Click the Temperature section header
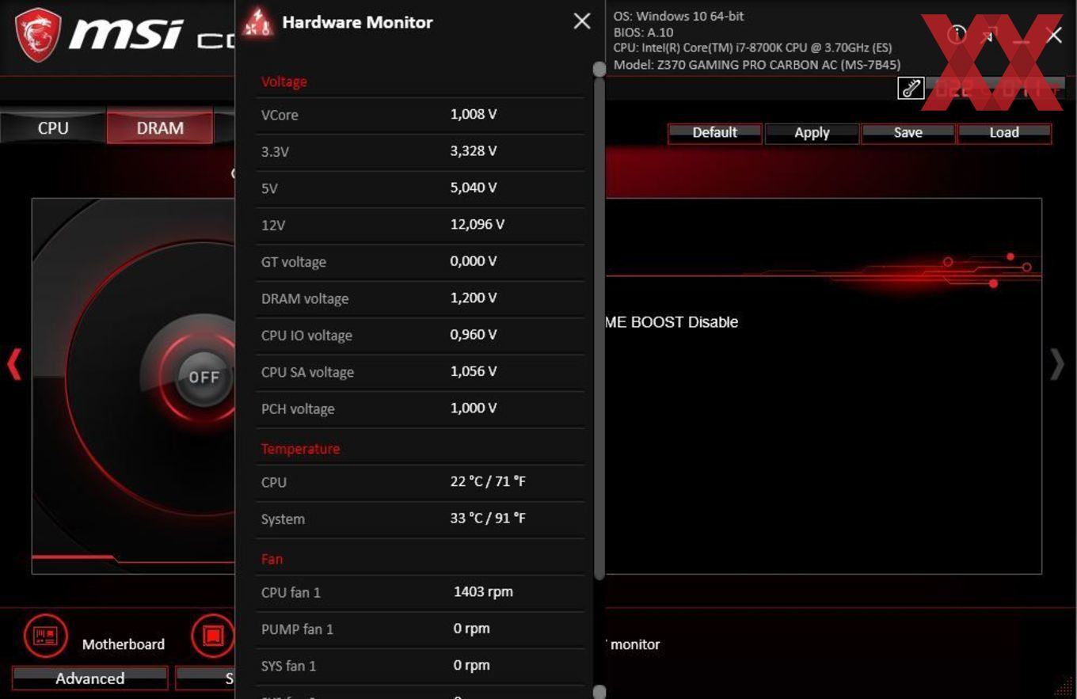The width and height of the screenshot is (1077, 699). [300, 449]
